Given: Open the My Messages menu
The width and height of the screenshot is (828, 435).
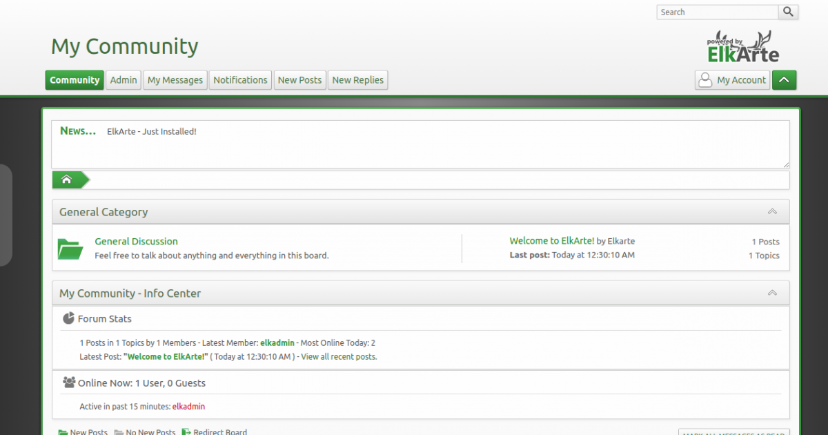Looking at the screenshot, I should pos(175,80).
